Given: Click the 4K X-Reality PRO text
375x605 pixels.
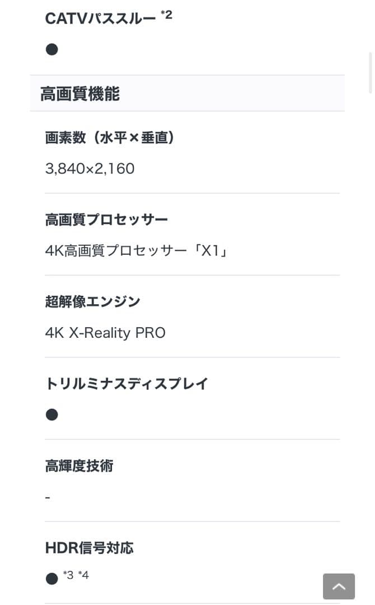Looking at the screenshot, I should tap(105, 333).
